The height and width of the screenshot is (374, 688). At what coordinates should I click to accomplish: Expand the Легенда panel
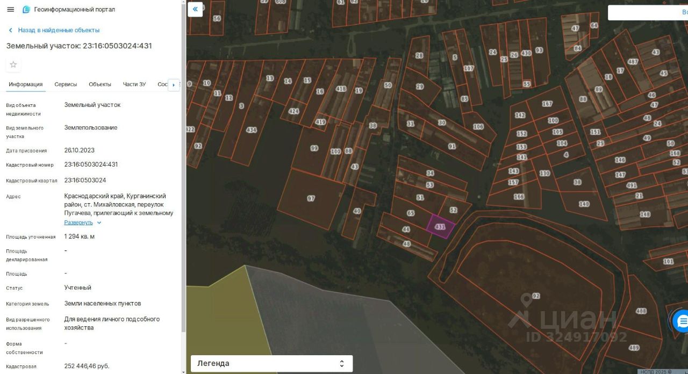click(271, 364)
